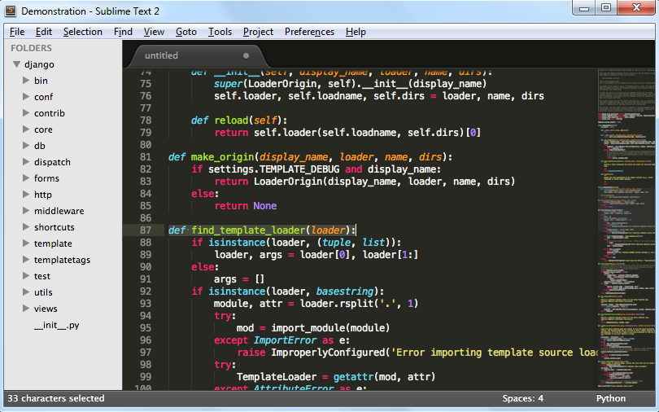This screenshot has height=412, width=659.
Task: Expand the middleware folder arrow
Action: pos(26,211)
